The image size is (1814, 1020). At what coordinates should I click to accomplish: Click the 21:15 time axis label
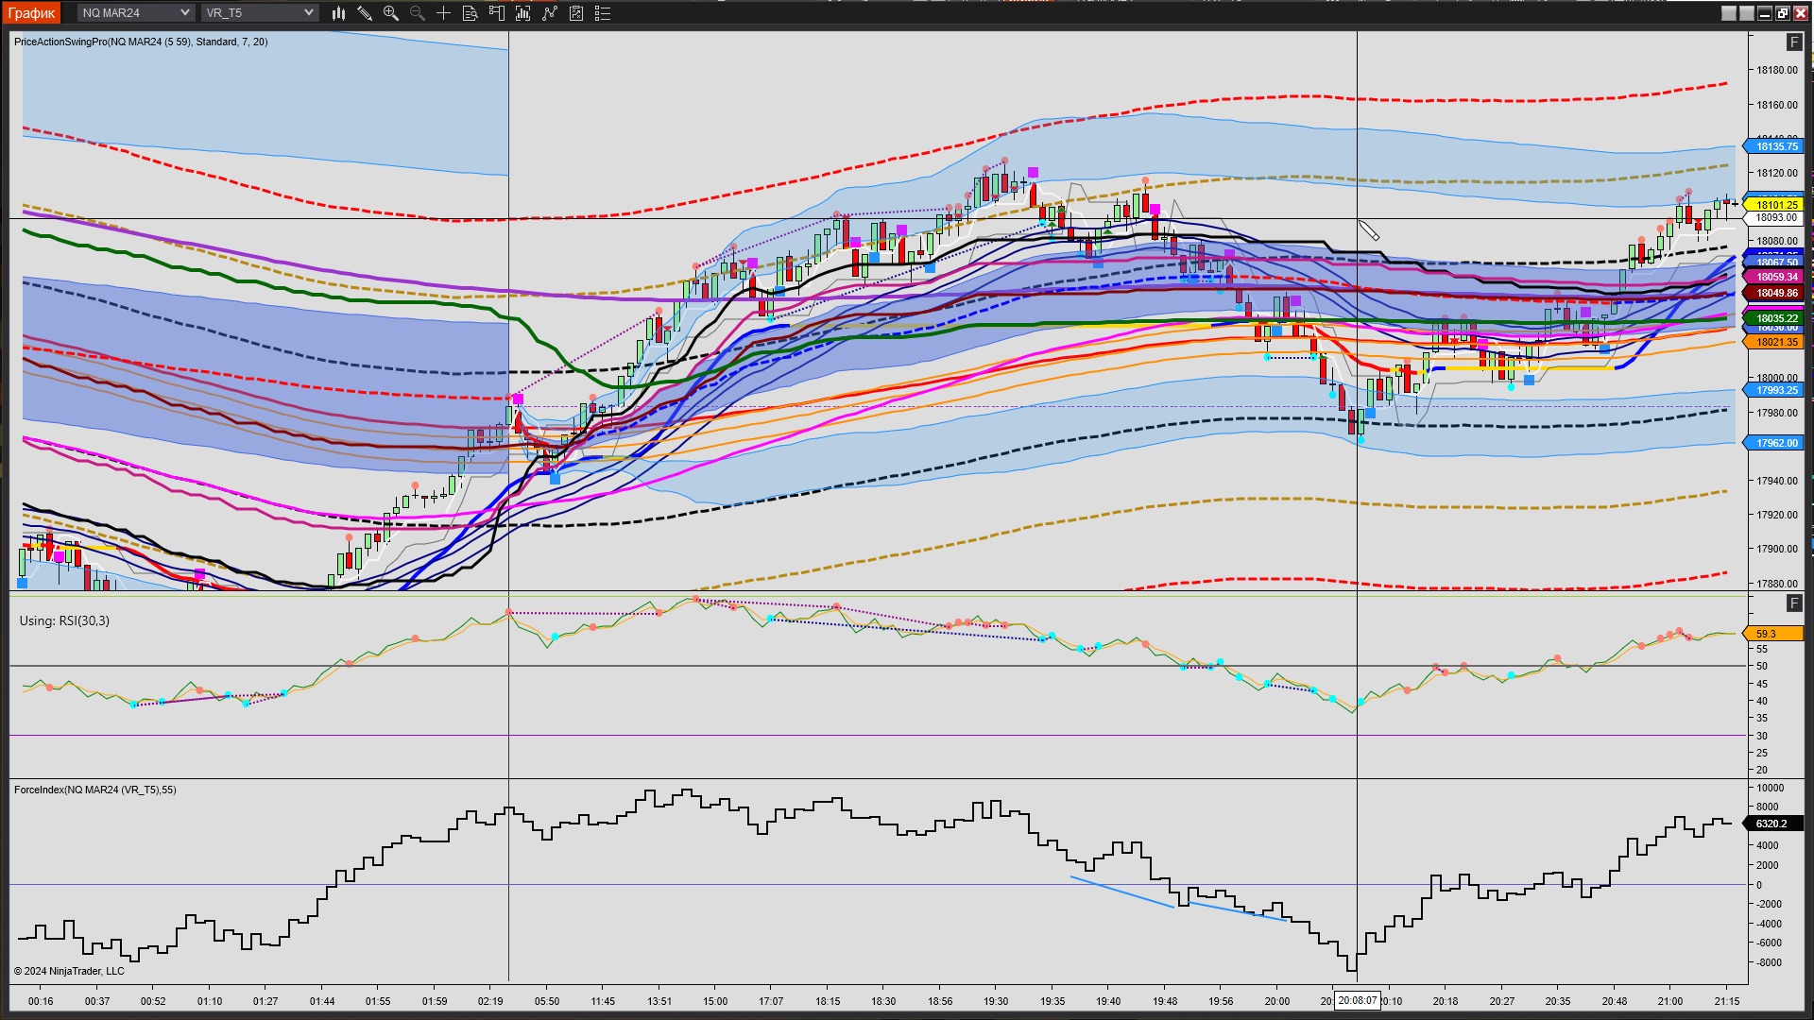click(x=1727, y=1001)
